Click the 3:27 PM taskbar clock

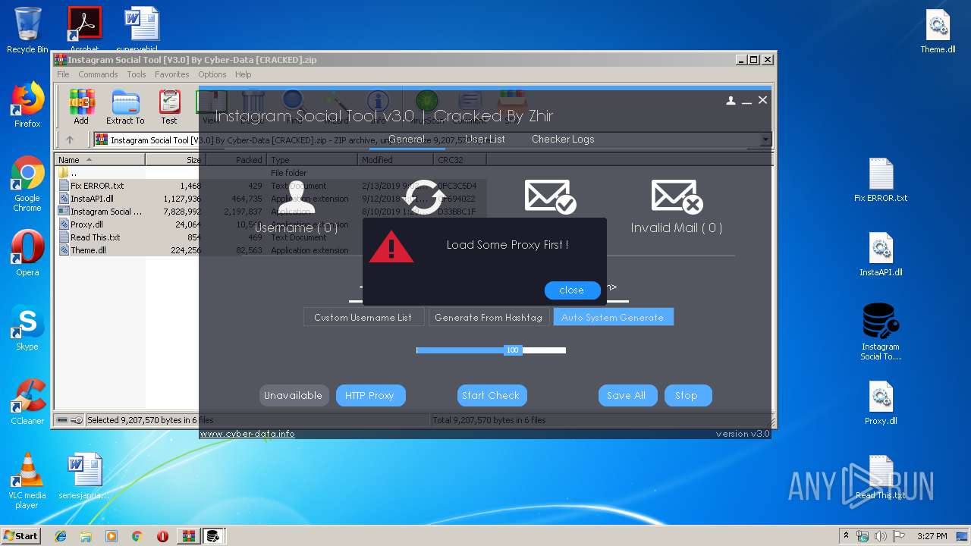tap(932, 536)
